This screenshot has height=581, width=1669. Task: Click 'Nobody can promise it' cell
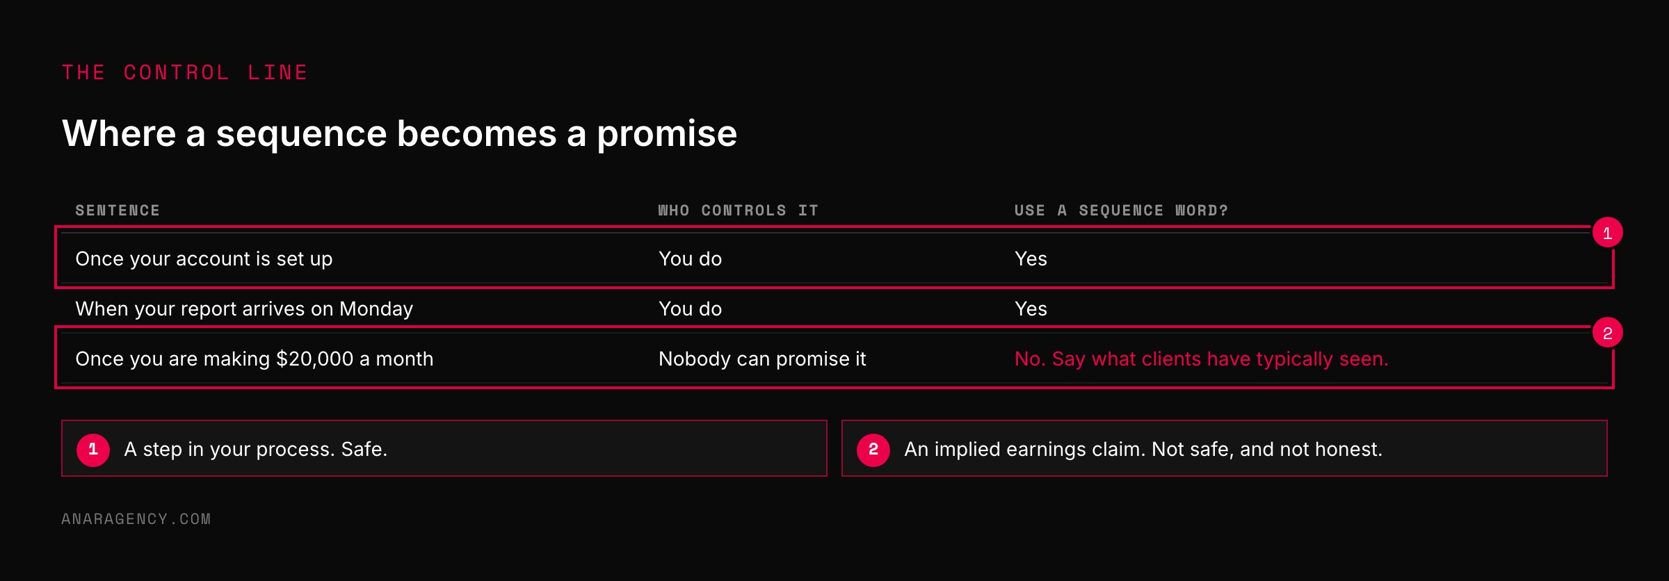[762, 359]
